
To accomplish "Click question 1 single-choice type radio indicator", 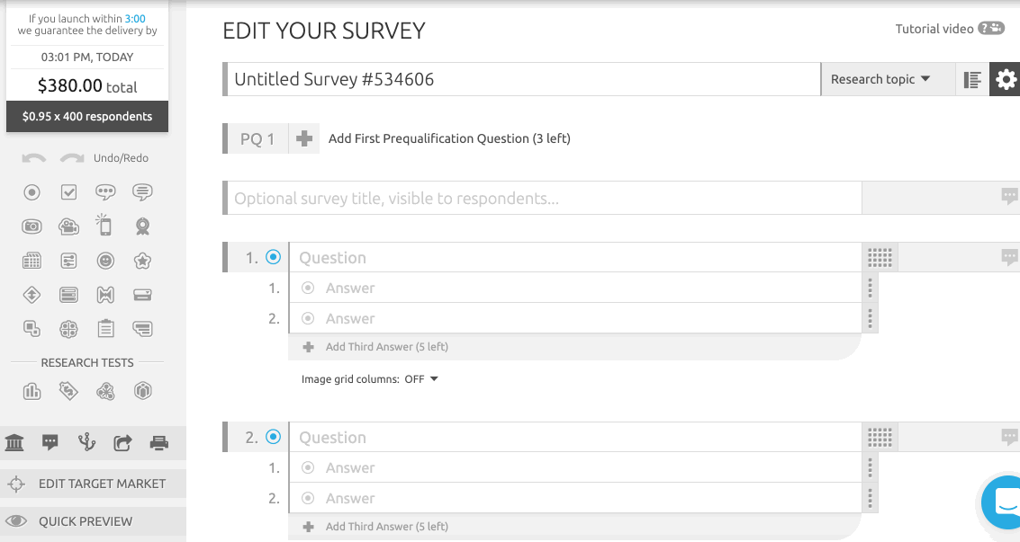I will pyautogui.click(x=274, y=257).
